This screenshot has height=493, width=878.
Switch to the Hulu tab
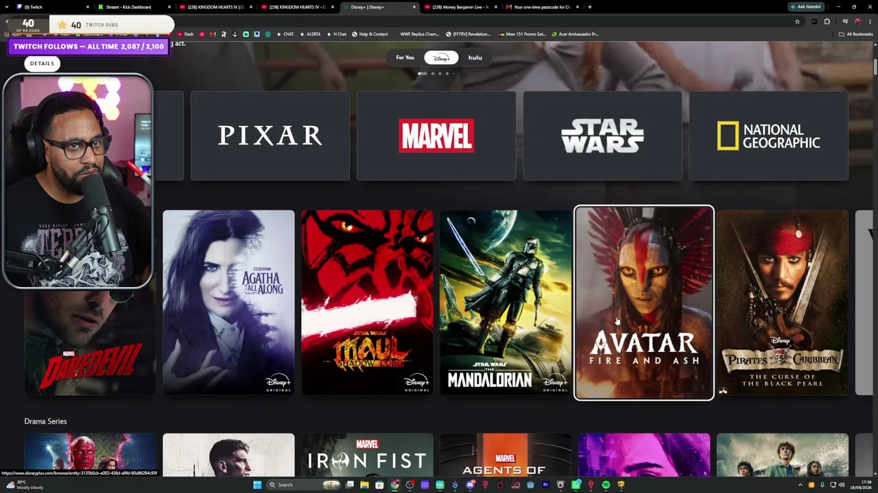(x=475, y=58)
